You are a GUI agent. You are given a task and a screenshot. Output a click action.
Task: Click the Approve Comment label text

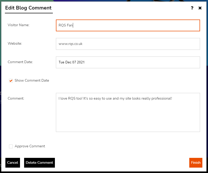tap(30, 146)
